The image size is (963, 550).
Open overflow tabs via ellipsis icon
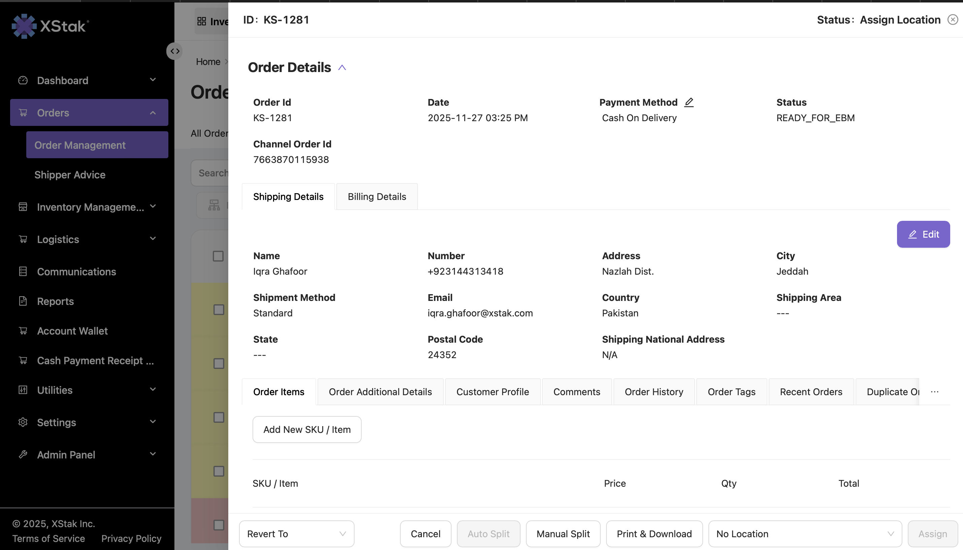(935, 392)
